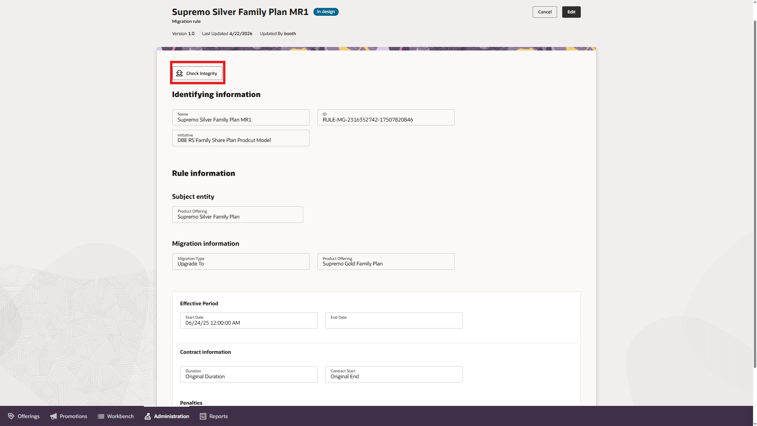Click the Version 1.0 text
The width and height of the screenshot is (757, 426).
(x=183, y=34)
